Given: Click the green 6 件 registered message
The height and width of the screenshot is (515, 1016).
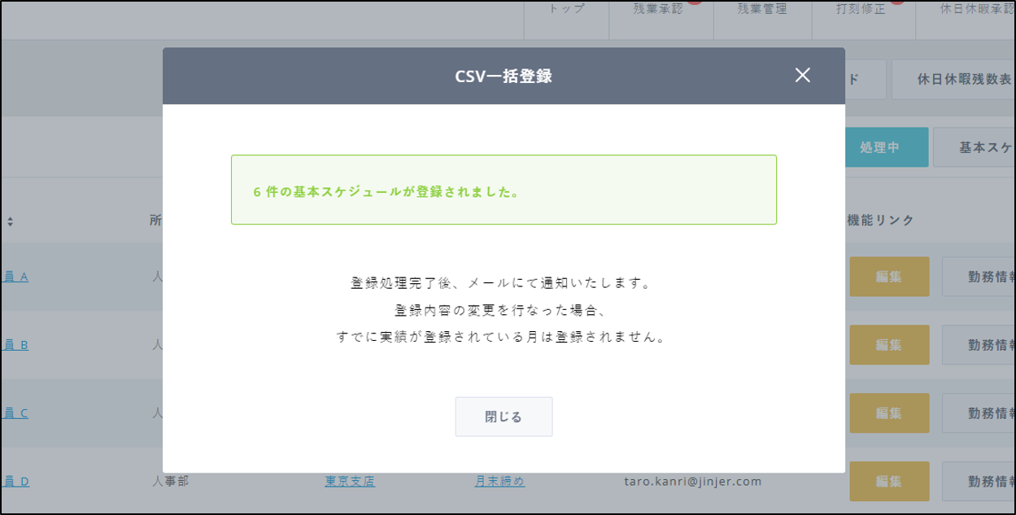Looking at the screenshot, I should (x=504, y=190).
